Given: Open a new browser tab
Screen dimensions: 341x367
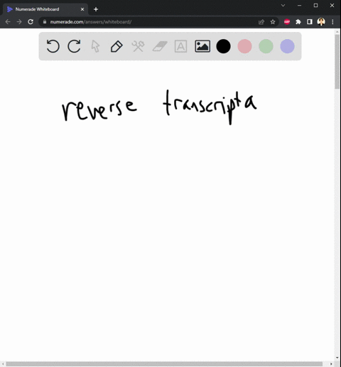Looking at the screenshot, I should (x=96, y=9).
